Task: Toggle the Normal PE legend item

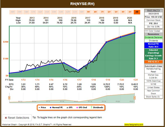Action: pyautogui.click(x=56, y=108)
